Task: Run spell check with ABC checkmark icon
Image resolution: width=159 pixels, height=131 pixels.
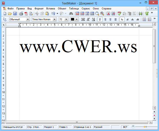Action: 120,14
